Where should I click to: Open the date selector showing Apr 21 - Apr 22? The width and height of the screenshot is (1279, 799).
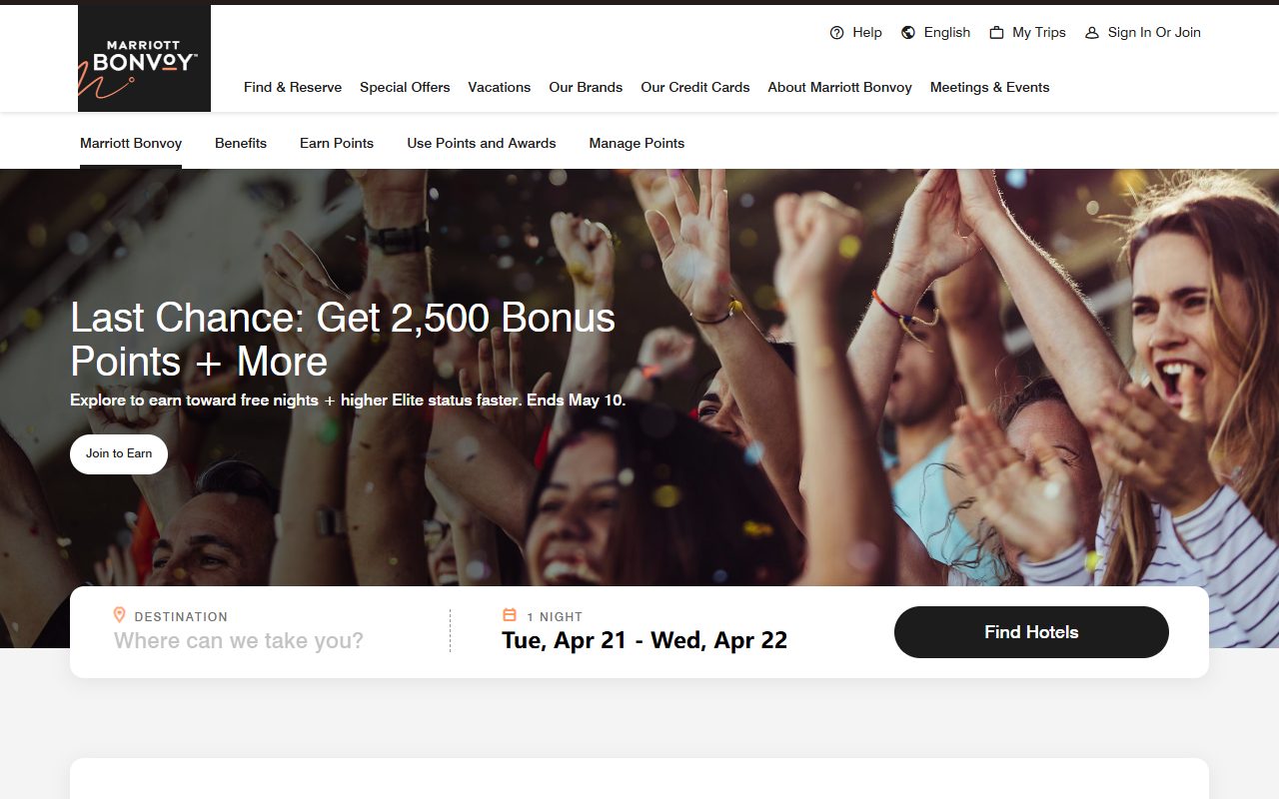point(643,639)
